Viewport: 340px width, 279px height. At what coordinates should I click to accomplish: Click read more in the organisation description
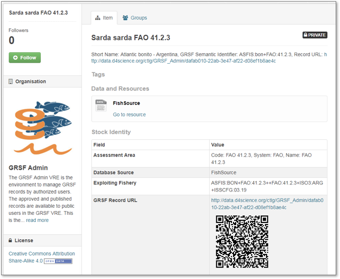(37, 220)
